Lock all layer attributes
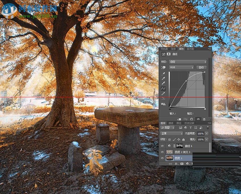The width and height of the screenshot is (241, 194). point(183,140)
